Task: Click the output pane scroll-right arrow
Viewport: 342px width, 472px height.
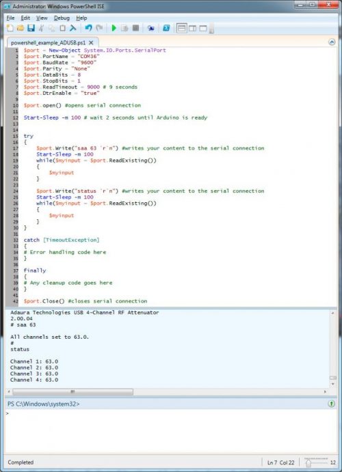Action: 325,391
